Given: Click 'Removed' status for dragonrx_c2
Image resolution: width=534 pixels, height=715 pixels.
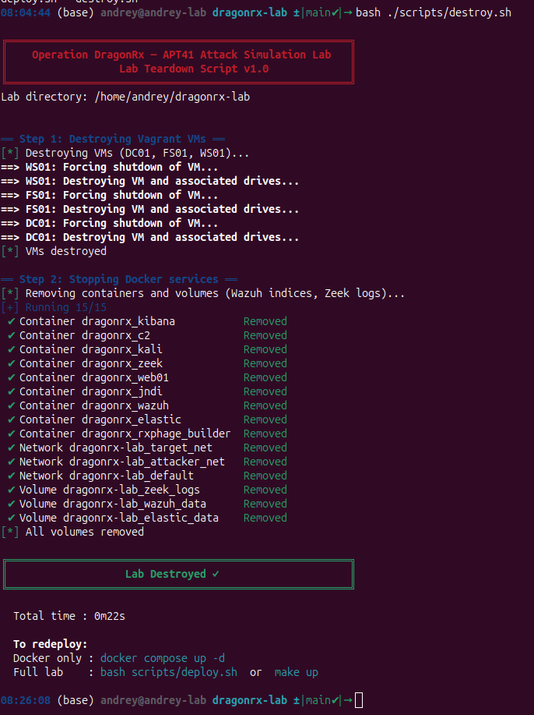Looking at the screenshot, I should coord(265,335).
